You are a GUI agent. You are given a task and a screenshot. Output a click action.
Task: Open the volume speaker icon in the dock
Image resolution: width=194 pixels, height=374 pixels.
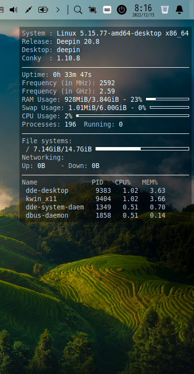[x=14, y=10]
